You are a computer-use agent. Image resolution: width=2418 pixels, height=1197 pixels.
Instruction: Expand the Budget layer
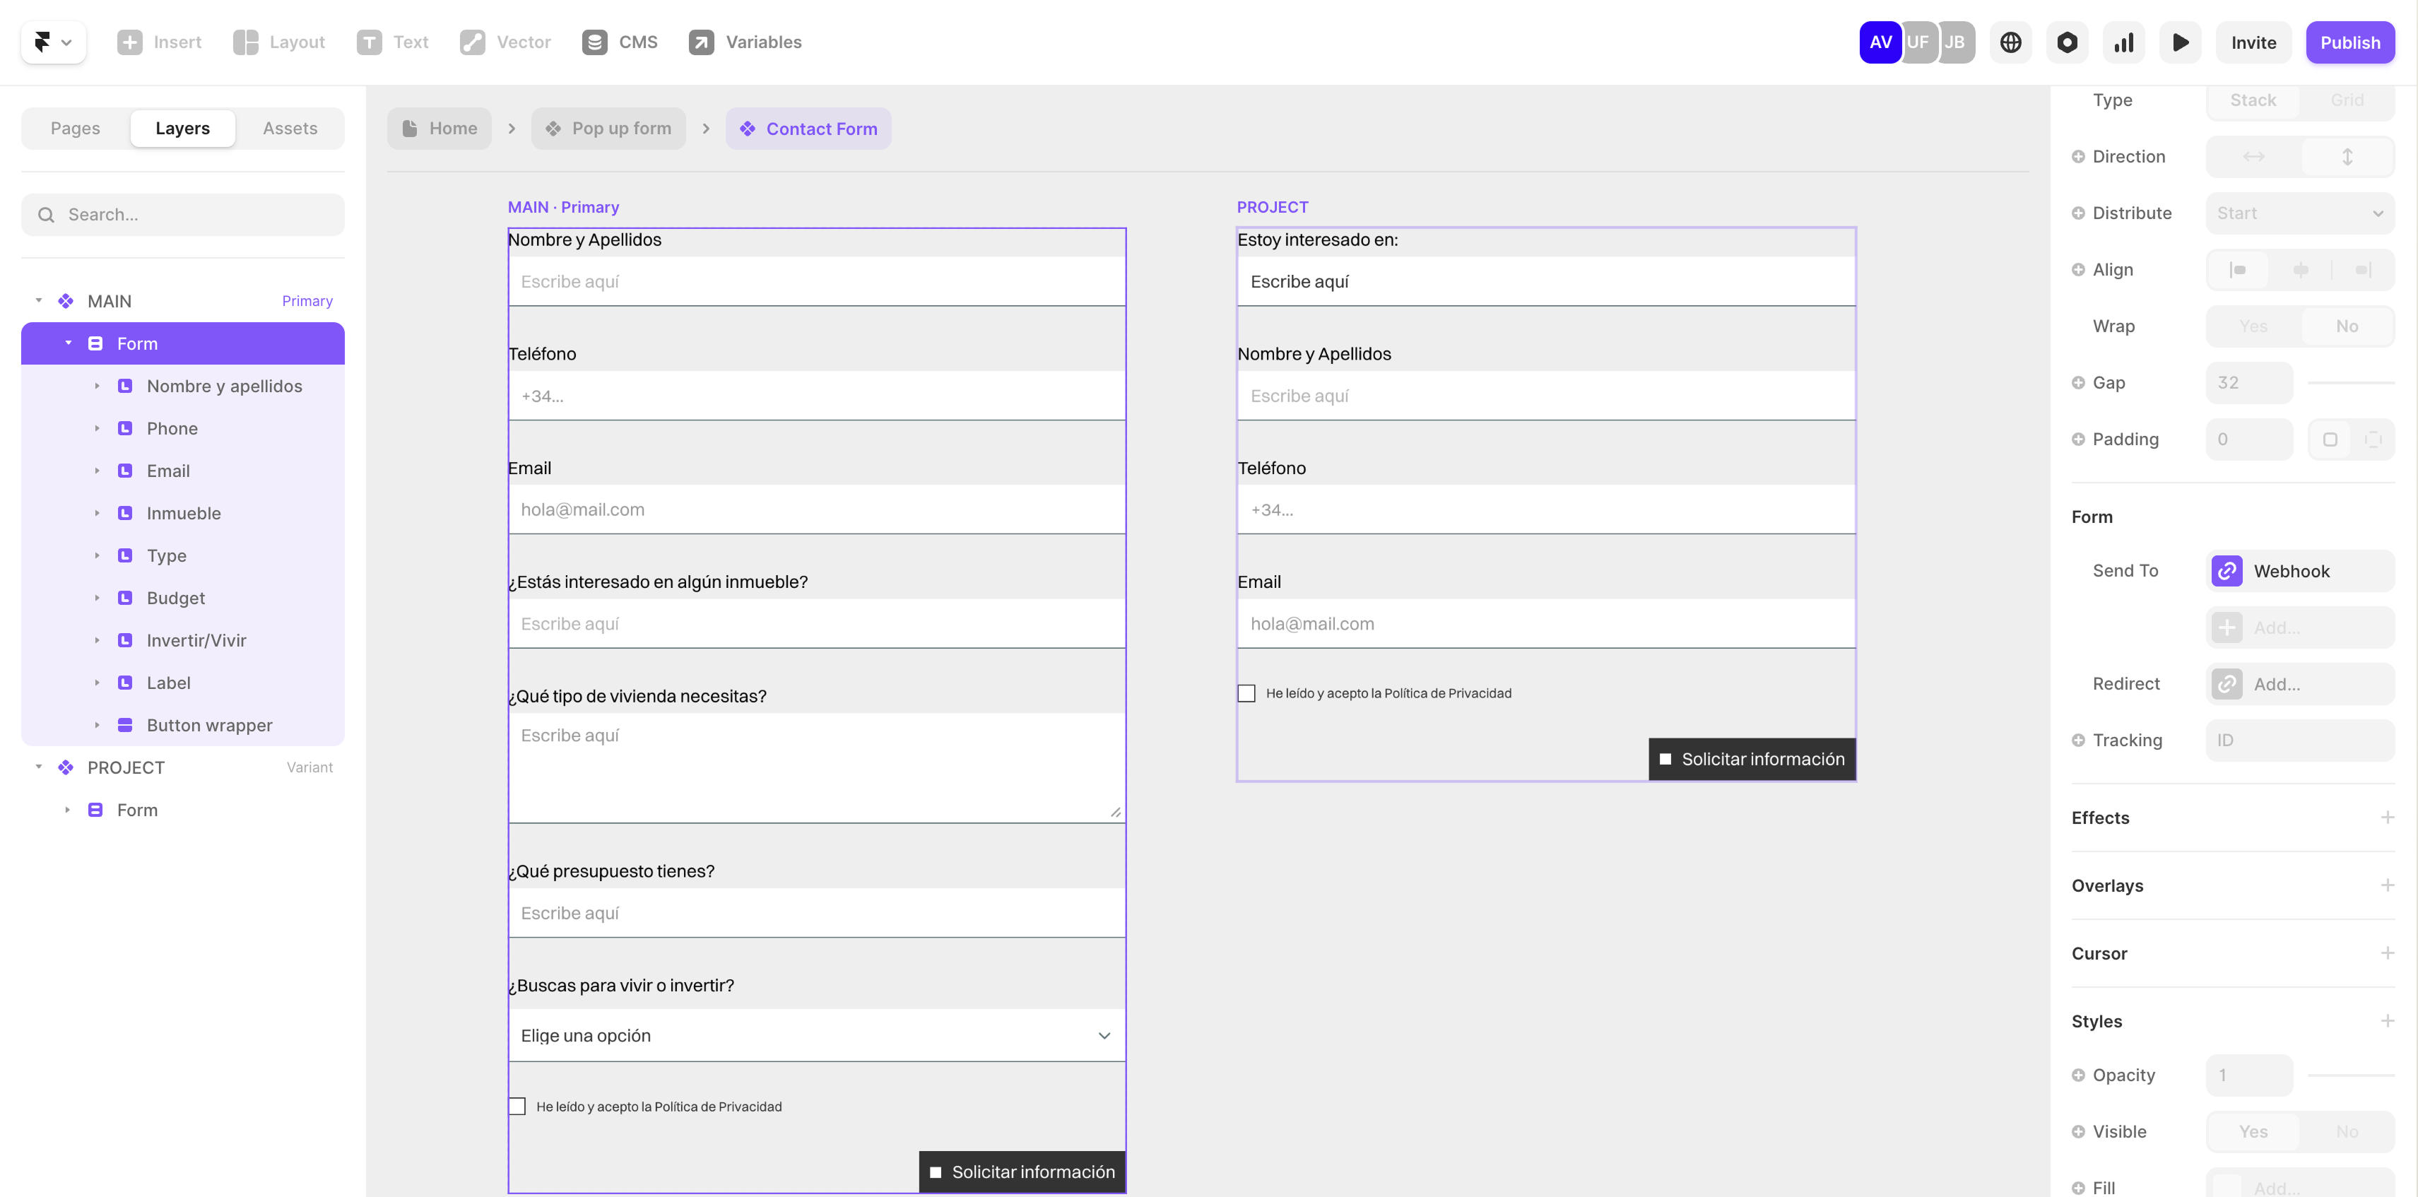point(97,598)
